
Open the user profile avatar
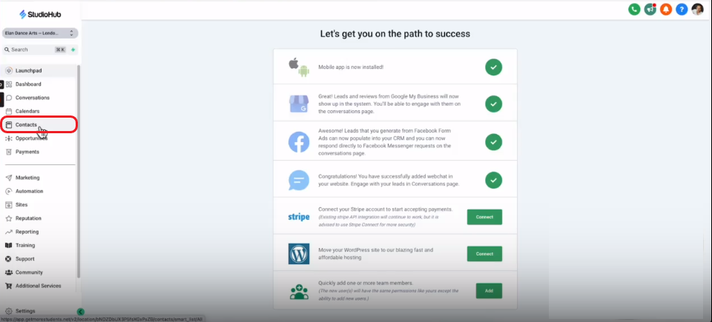697,9
